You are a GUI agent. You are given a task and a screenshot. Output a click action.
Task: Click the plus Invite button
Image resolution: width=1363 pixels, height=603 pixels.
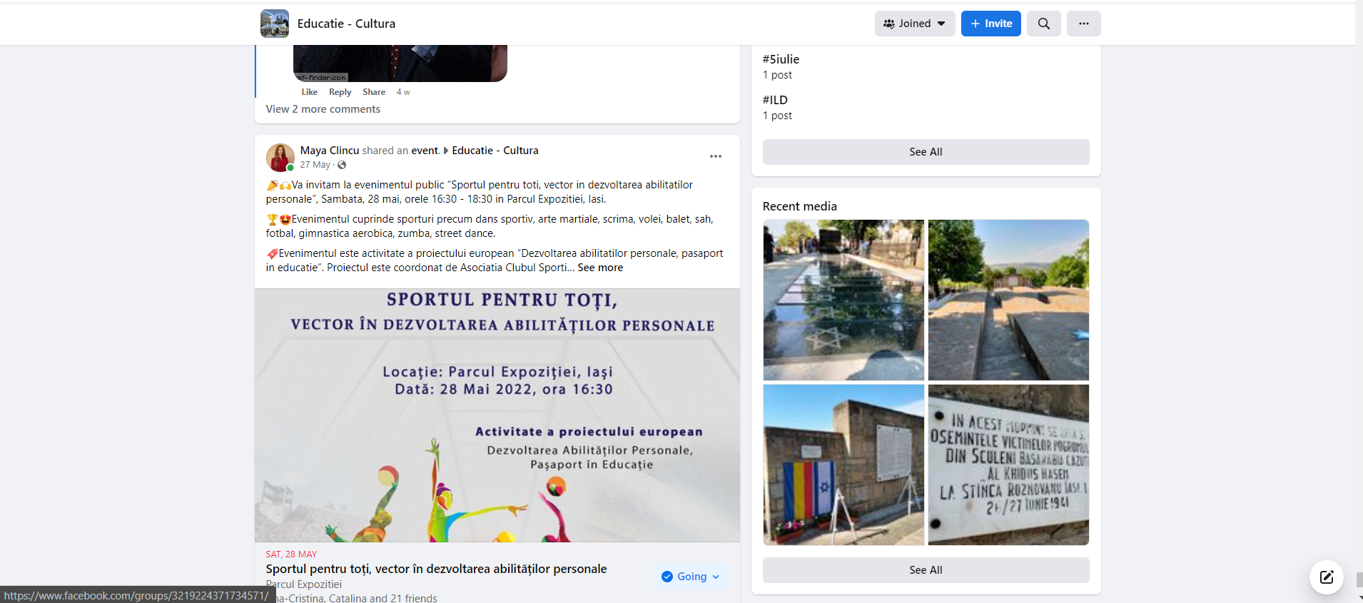[x=990, y=24]
